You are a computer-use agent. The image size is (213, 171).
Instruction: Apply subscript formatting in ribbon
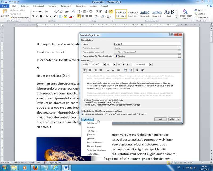pyautogui.click(x=51, y=16)
